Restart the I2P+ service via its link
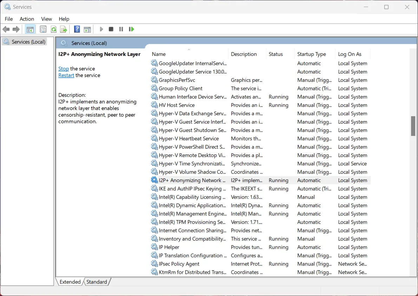418x296 pixels. pyautogui.click(x=66, y=75)
